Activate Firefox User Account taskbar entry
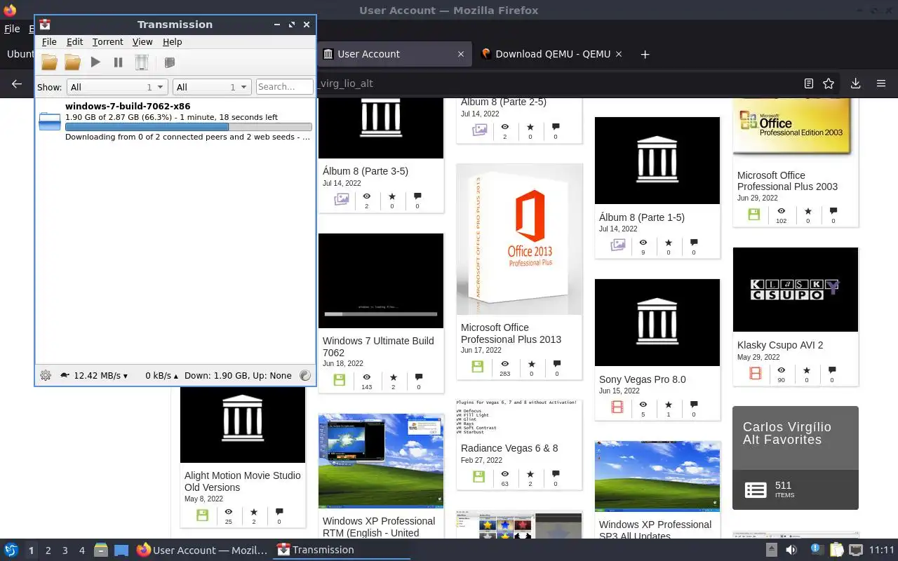 click(202, 550)
